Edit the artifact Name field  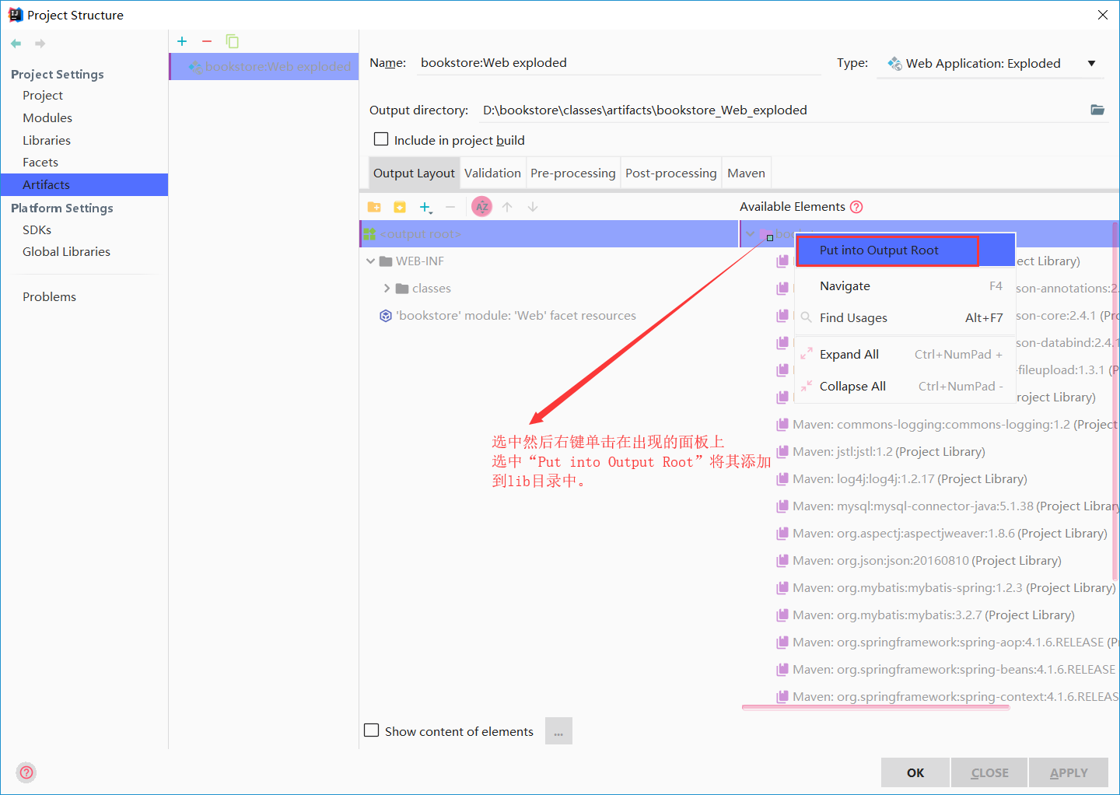point(618,63)
